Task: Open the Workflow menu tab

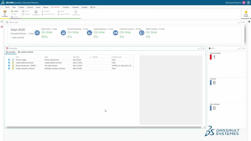Action: 66,7
